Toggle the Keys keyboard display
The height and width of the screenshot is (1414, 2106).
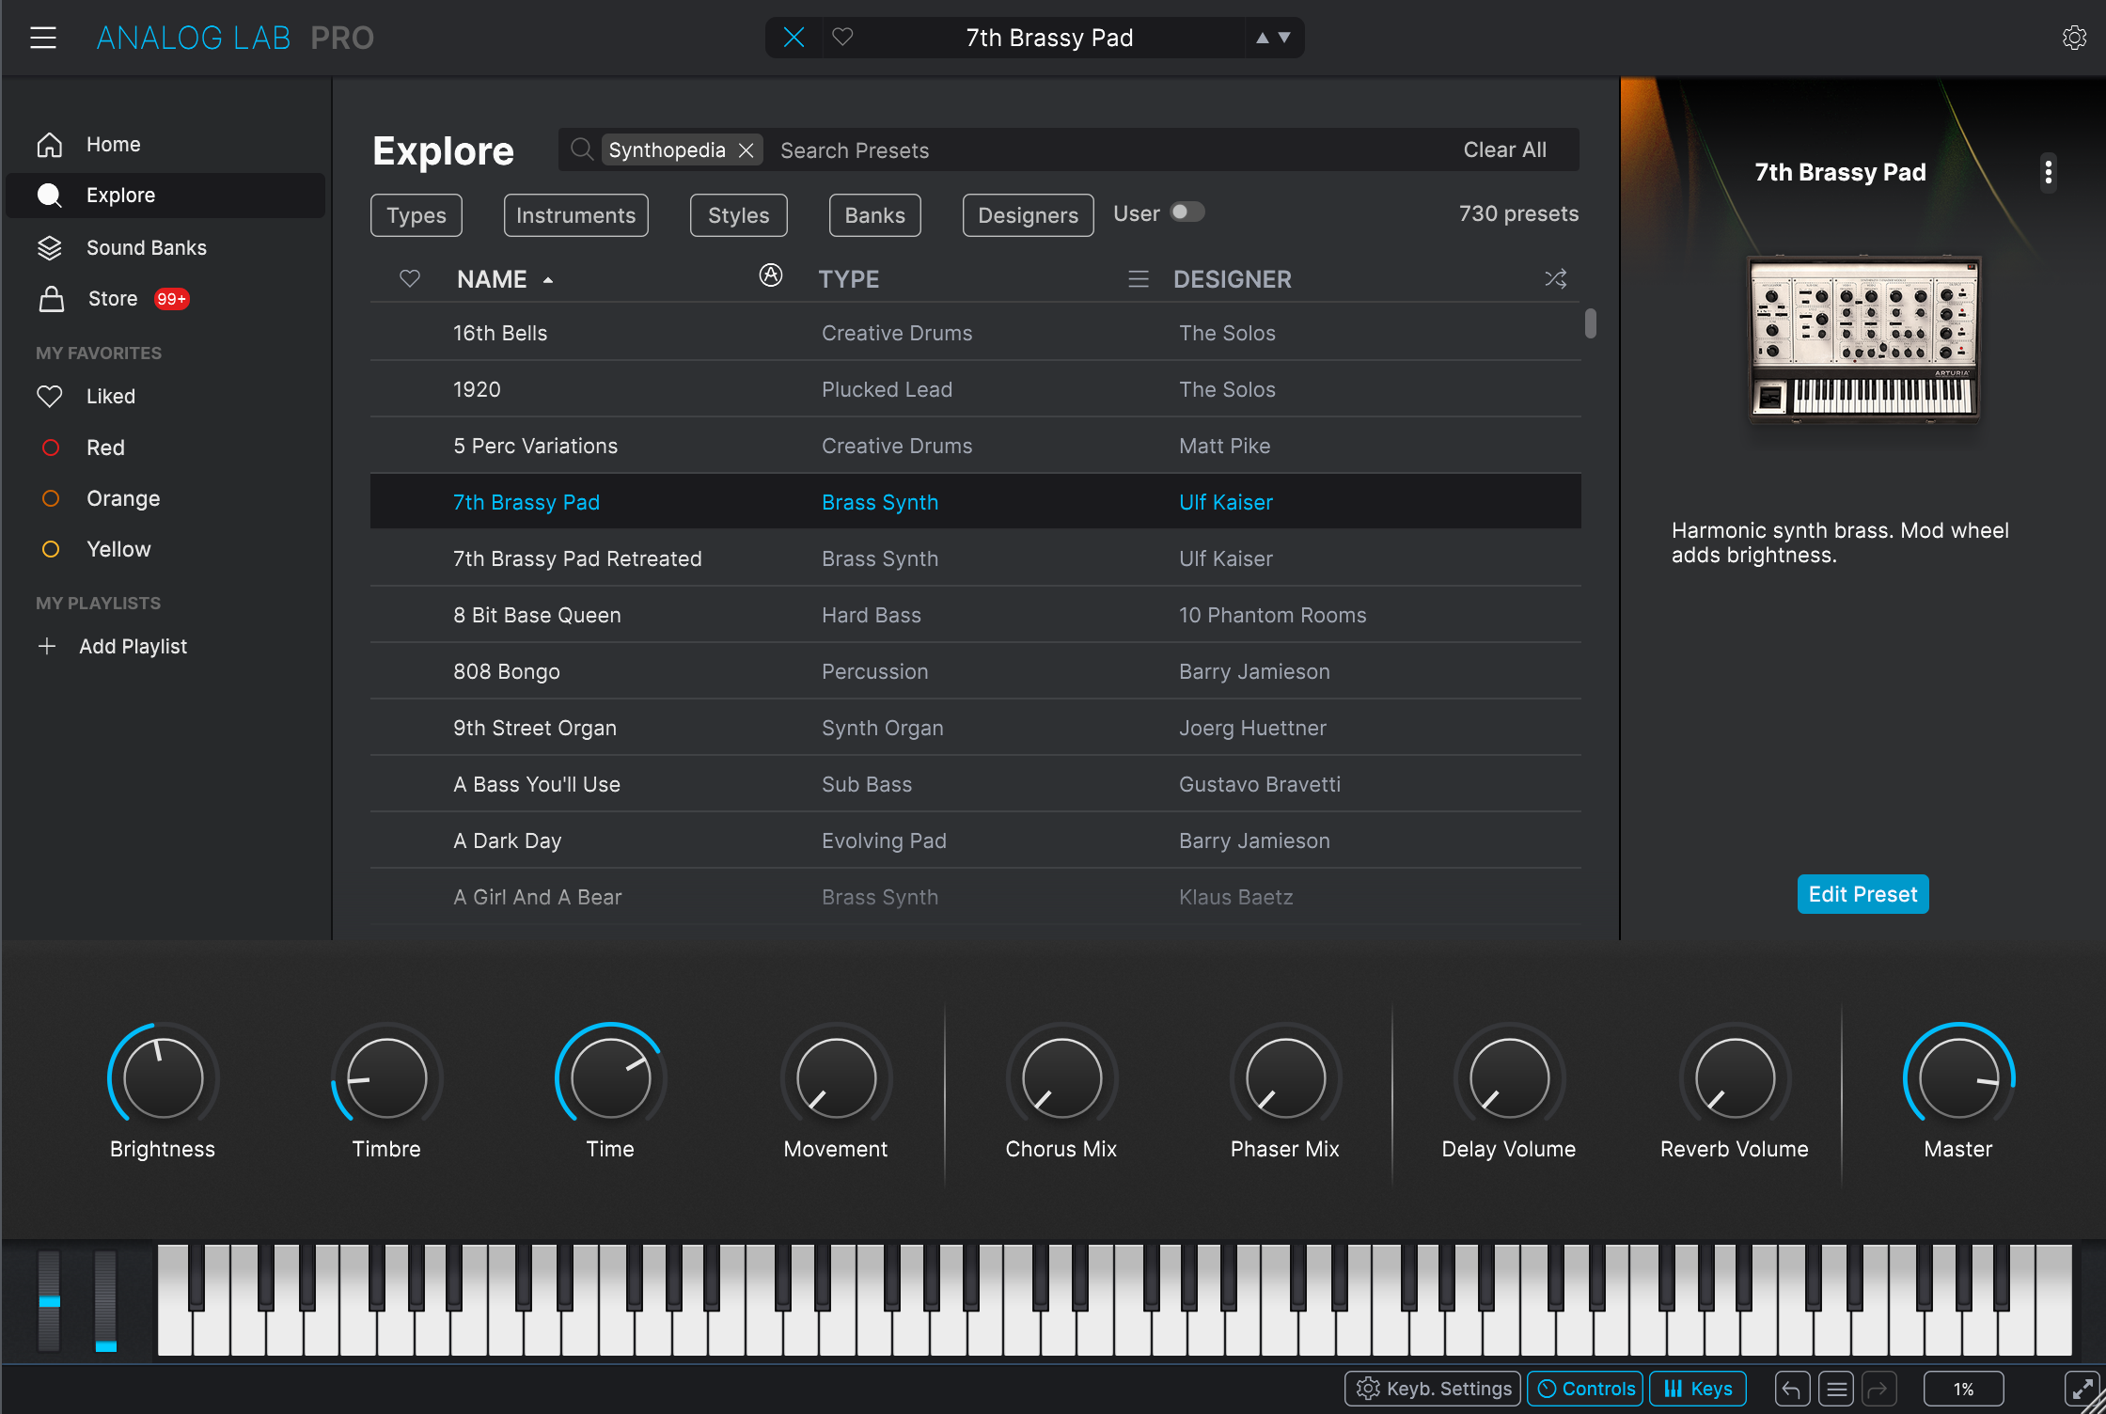pyautogui.click(x=1698, y=1389)
